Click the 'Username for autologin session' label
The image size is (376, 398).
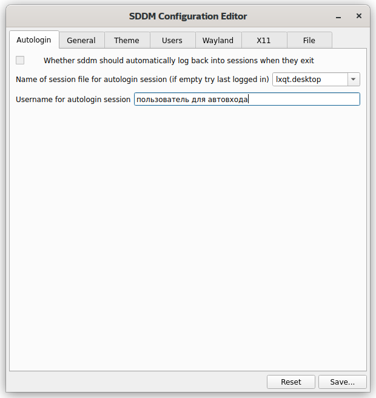pos(73,99)
